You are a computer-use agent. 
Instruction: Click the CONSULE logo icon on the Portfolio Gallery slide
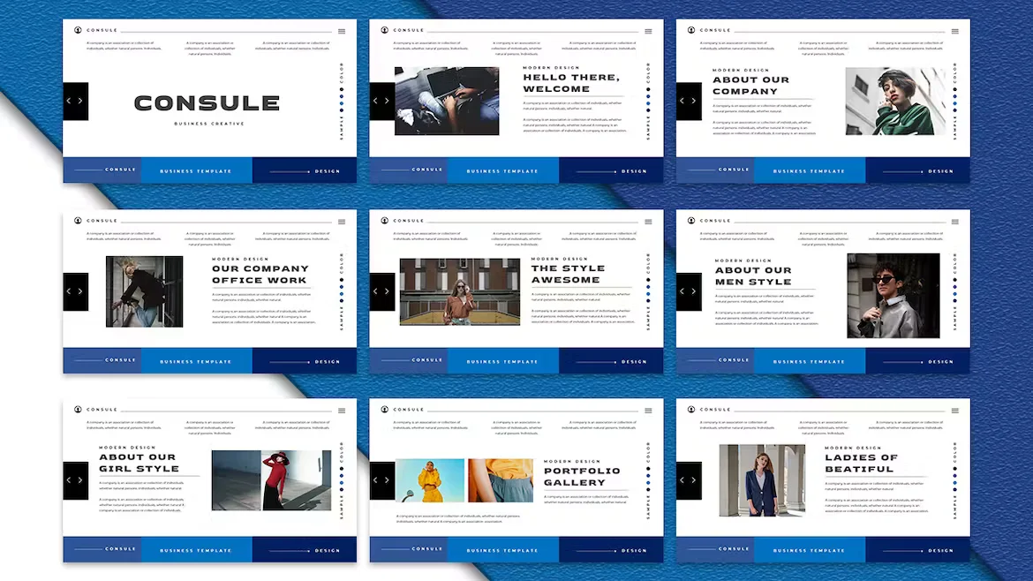point(386,409)
